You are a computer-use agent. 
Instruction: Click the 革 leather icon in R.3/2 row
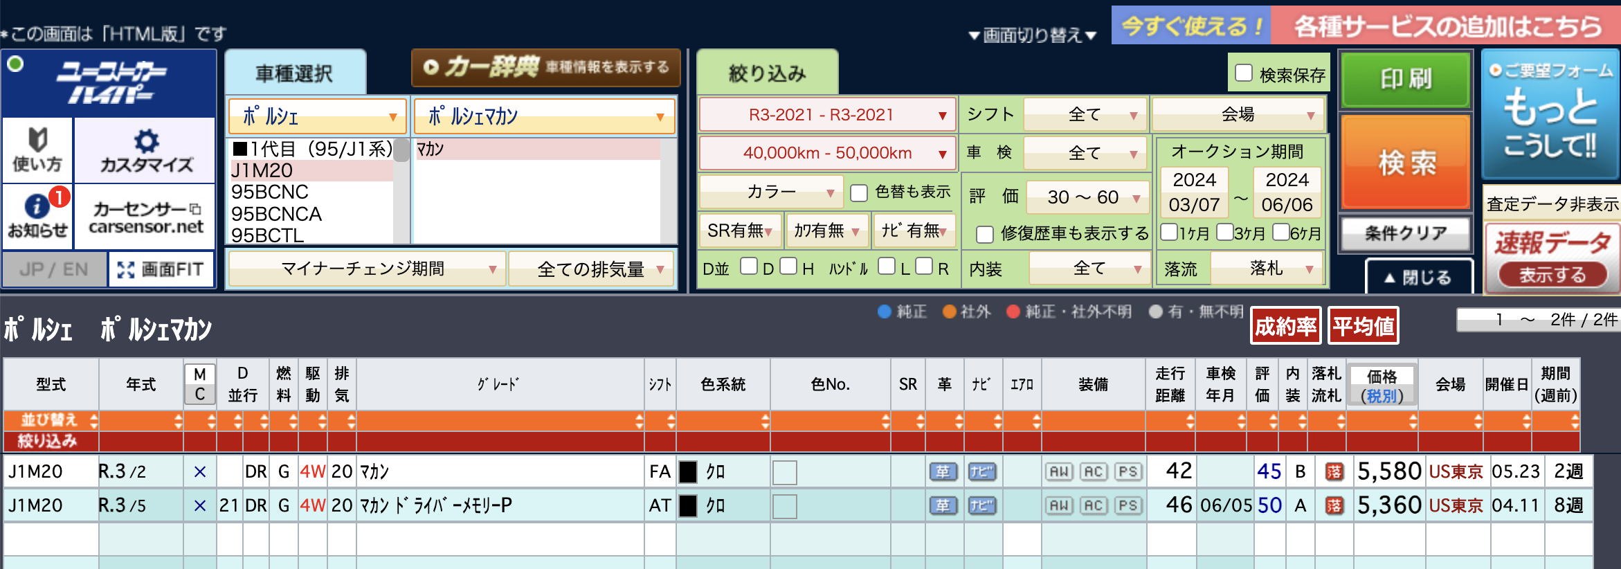tap(943, 472)
